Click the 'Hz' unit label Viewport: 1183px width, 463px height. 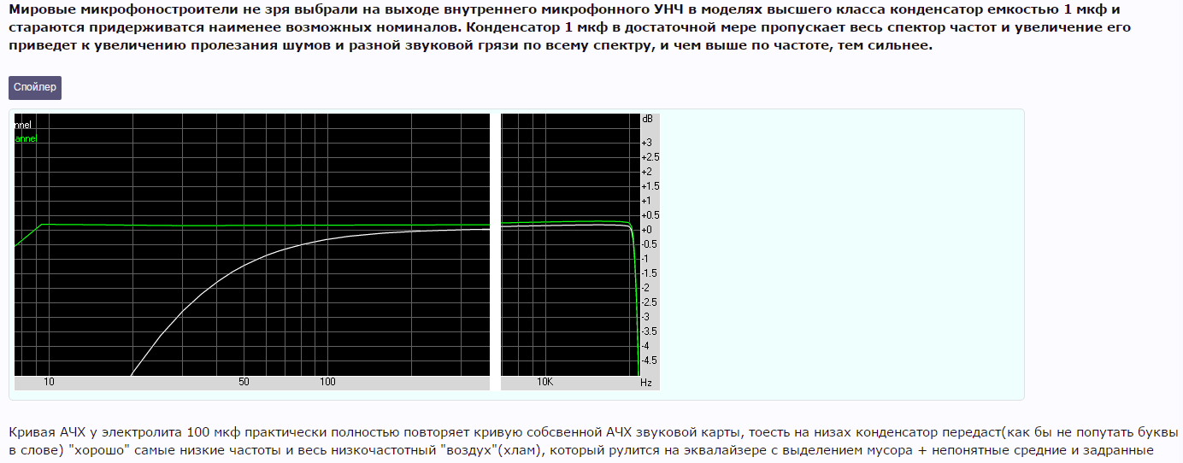[647, 384]
